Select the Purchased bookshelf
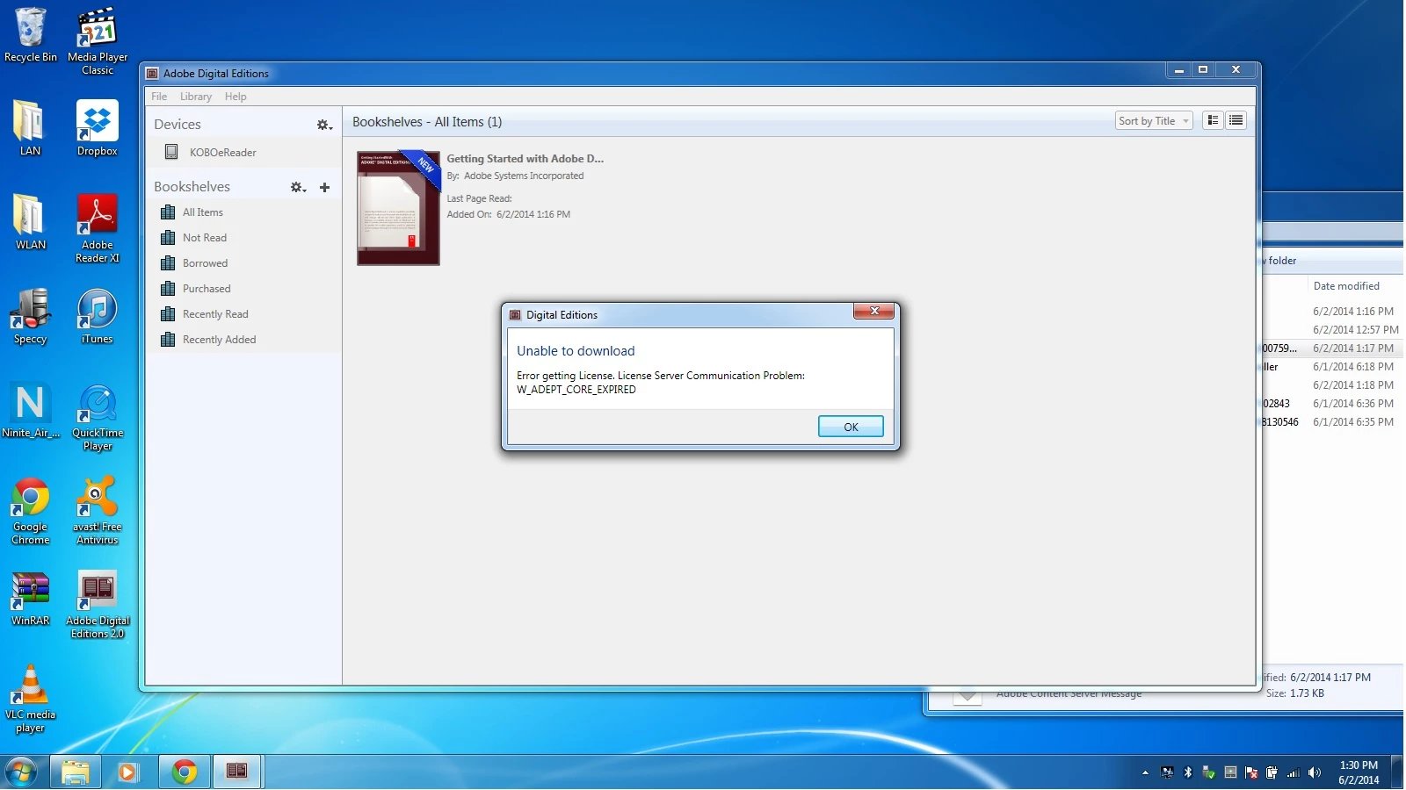 [x=243, y=289]
